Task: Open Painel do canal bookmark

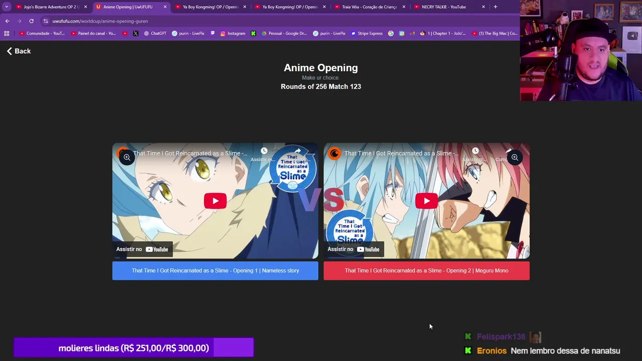Action: pyautogui.click(x=94, y=34)
